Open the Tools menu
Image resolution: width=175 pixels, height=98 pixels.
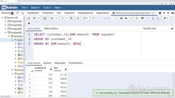point(47,8)
